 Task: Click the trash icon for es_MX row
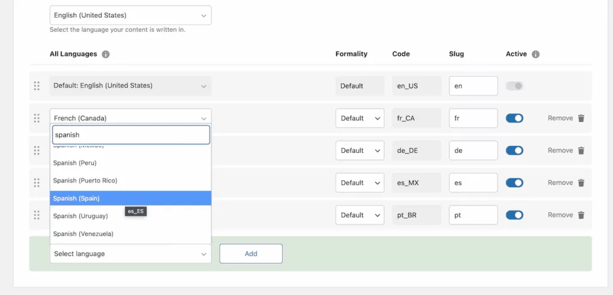pyautogui.click(x=581, y=183)
